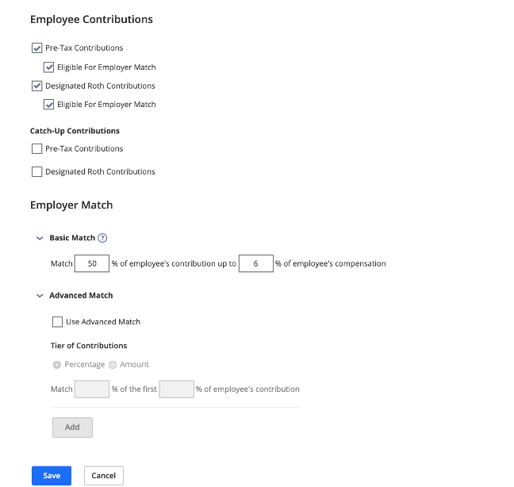Click the Basic Match help icon

(x=102, y=238)
